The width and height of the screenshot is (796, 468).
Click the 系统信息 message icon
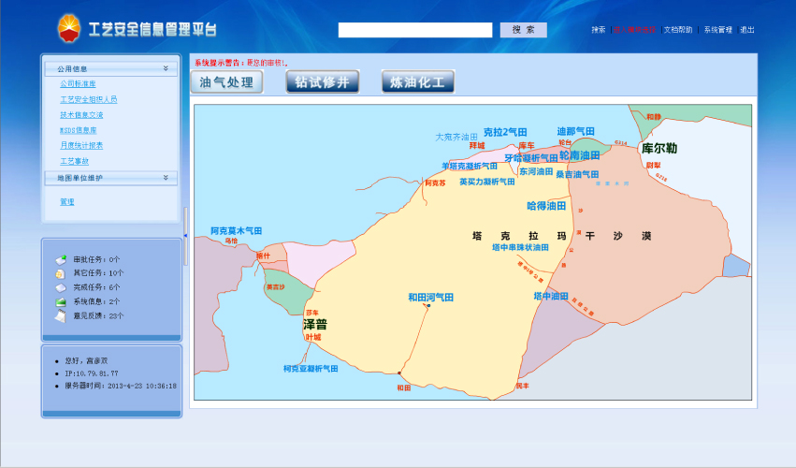pos(60,301)
